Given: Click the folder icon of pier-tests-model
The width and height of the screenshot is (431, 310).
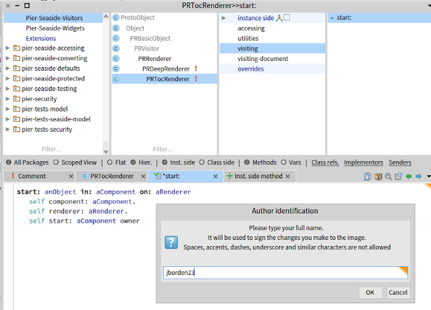Looking at the screenshot, I should point(17,109).
